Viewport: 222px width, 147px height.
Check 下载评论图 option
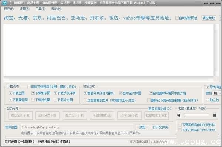(x=55, y=100)
